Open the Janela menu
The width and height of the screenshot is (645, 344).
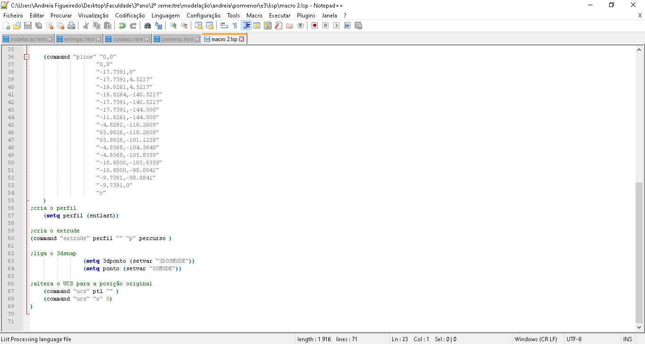(x=330, y=16)
